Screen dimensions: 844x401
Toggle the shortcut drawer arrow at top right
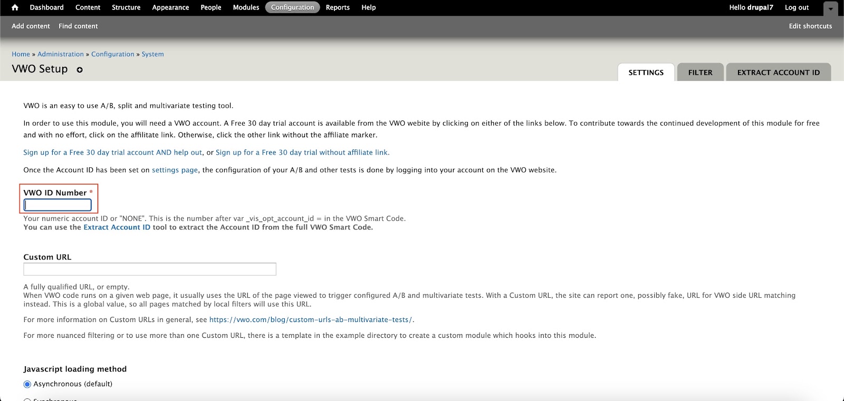click(x=830, y=8)
